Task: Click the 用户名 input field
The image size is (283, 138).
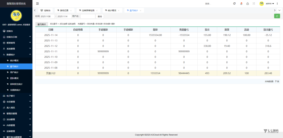Action: pyautogui.click(x=88, y=16)
